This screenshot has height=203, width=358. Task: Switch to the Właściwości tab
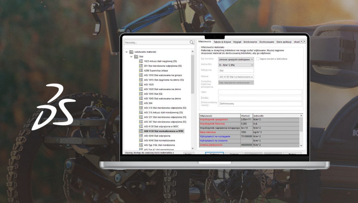(x=204, y=42)
